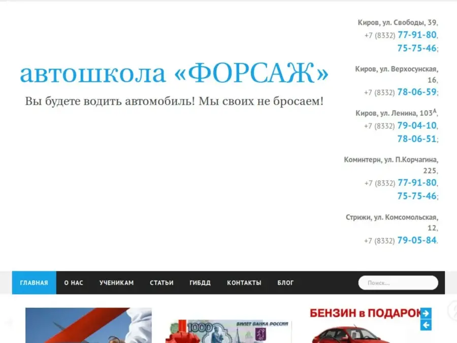
Task: Open the ГИБДД menu item
Action: click(x=200, y=283)
